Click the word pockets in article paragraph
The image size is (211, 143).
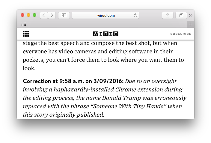tap(34, 60)
